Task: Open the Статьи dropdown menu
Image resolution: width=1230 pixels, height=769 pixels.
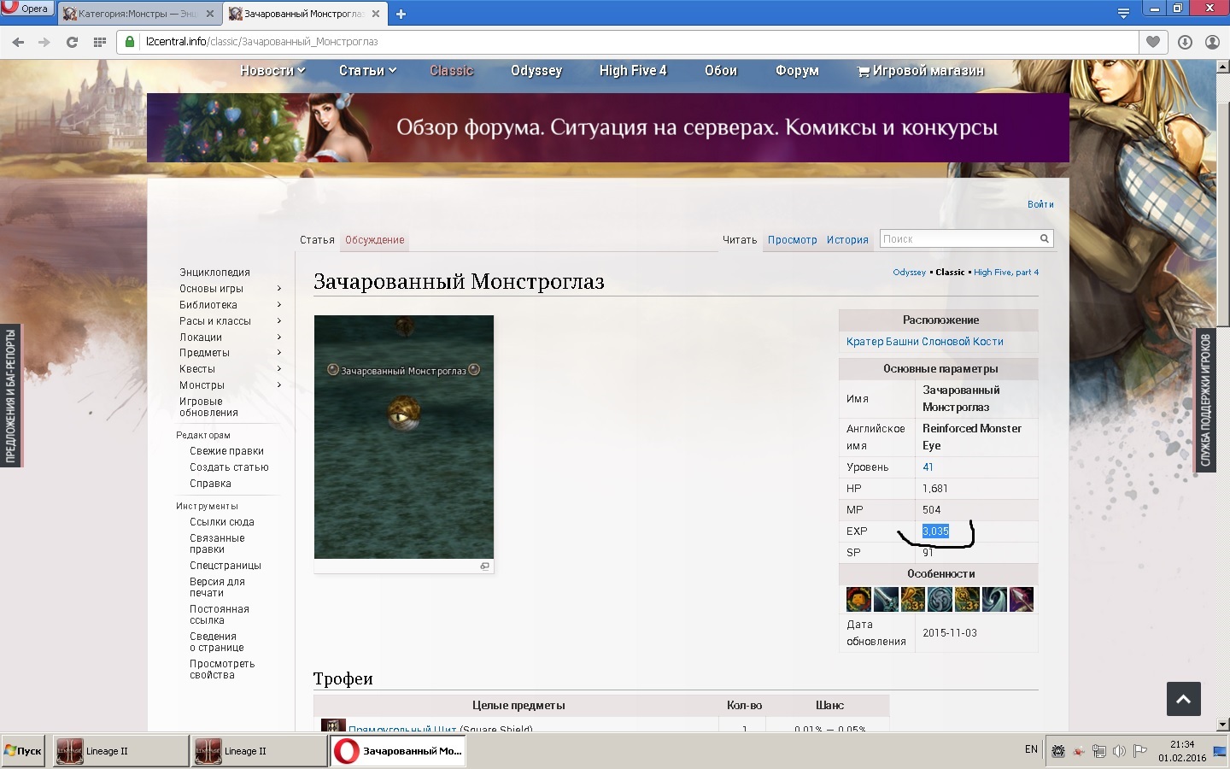Action: 367,71
